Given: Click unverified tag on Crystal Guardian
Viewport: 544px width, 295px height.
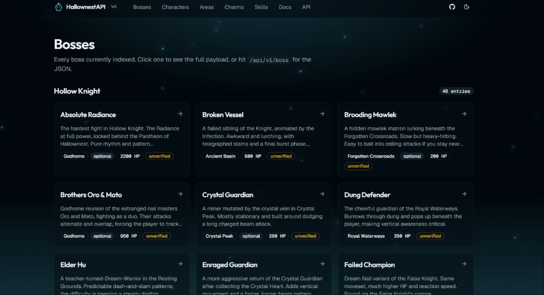Looking at the screenshot, I should click(305, 236).
